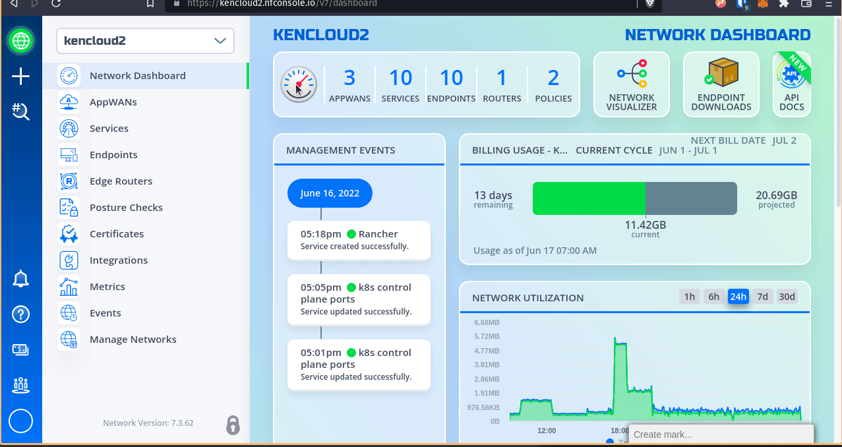Click the JUN 1 - JUL 1 cycle text
Viewport: 842px width, 447px height.
(688, 150)
